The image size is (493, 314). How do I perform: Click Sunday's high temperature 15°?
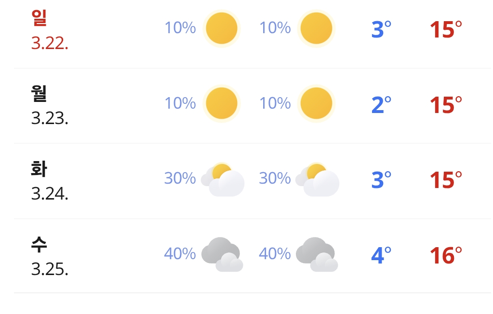tap(445, 30)
